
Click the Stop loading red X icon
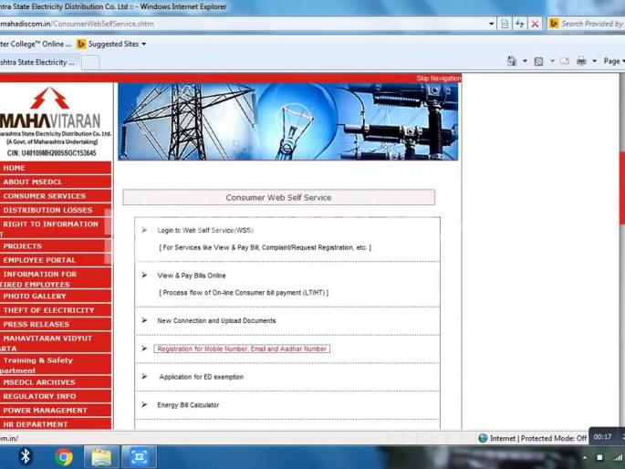click(x=535, y=24)
